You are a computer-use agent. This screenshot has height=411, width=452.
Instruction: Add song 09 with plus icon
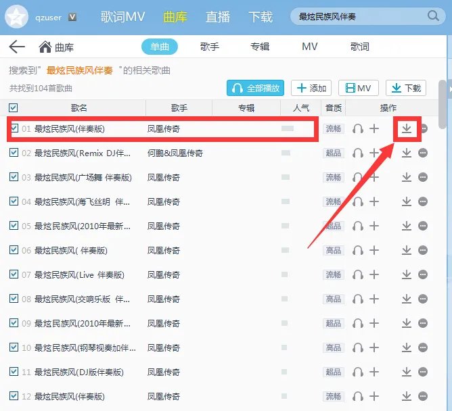[x=374, y=323]
